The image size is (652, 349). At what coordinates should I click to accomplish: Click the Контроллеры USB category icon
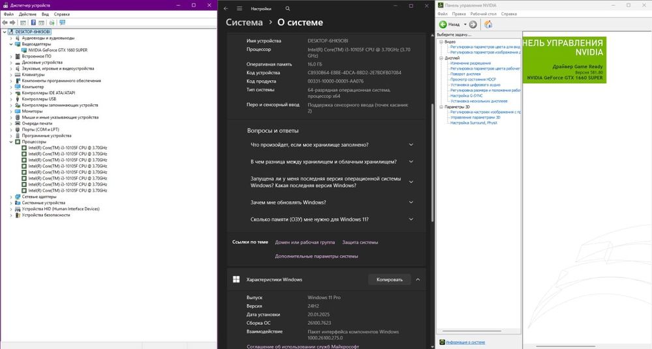(x=18, y=99)
